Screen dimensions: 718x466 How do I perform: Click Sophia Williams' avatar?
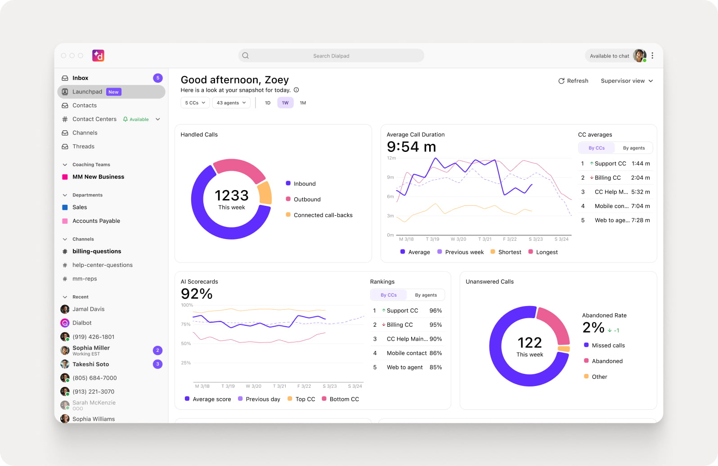pos(65,419)
